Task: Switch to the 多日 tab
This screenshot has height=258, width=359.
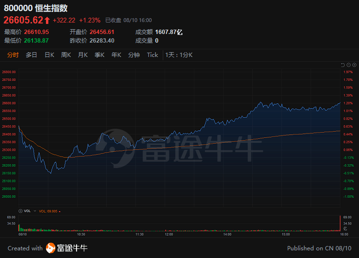Action: click(x=32, y=55)
